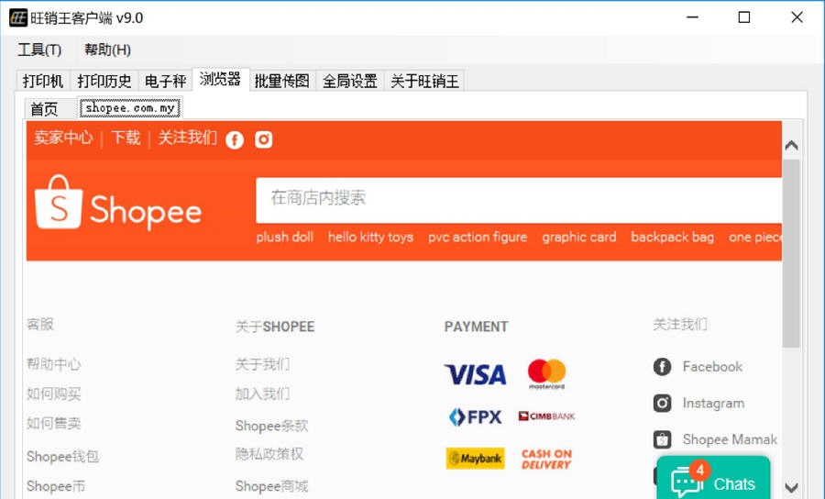
Task: Open the Shopee币 footer link
Action: (56, 486)
